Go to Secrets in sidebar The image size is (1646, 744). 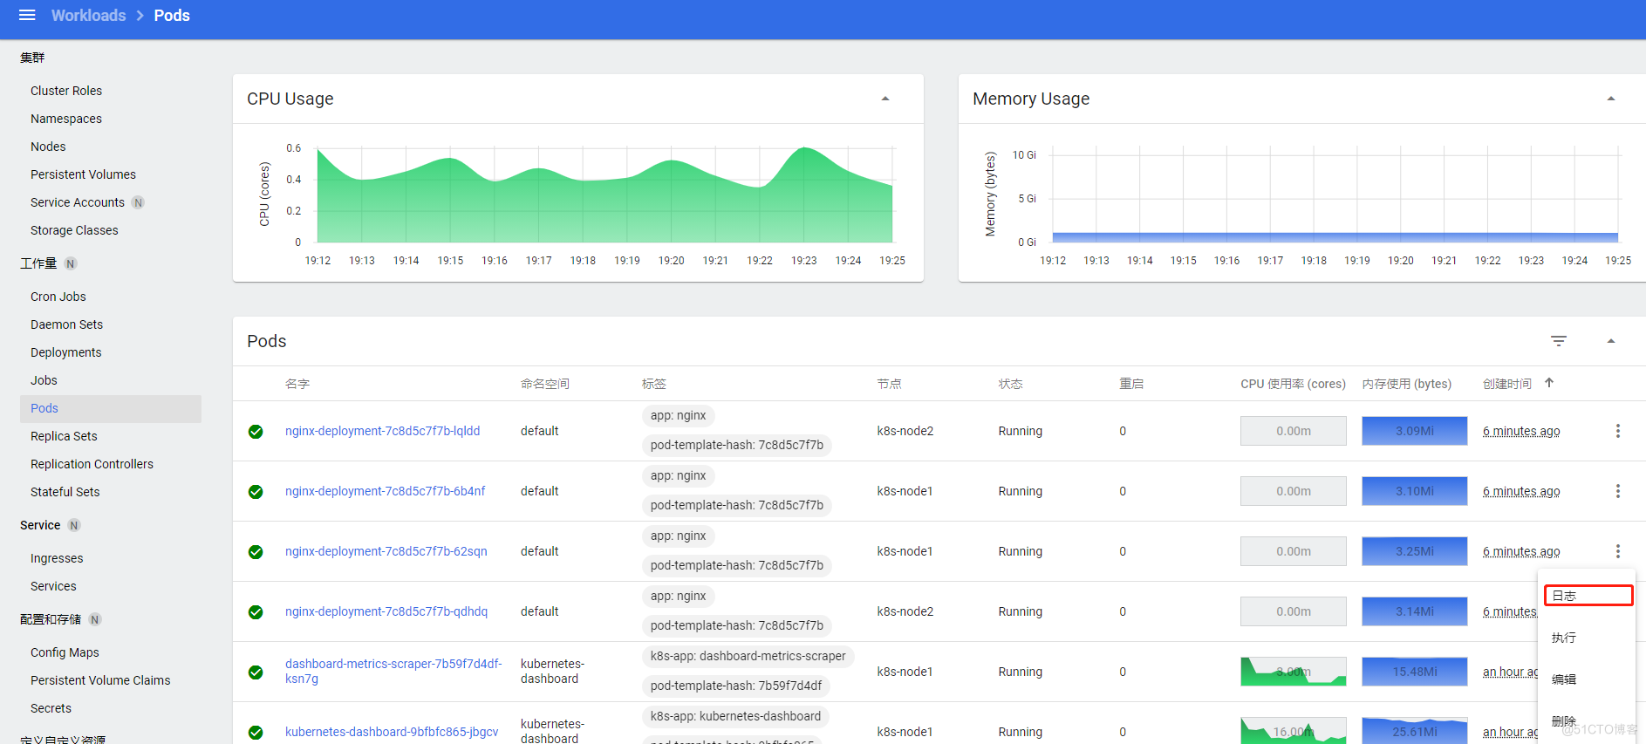pyautogui.click(x=51, y=708)
